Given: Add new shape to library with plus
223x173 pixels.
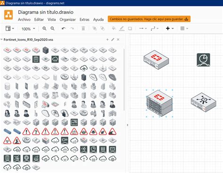Looking at the screenshot, I should (x=107, y=40).
